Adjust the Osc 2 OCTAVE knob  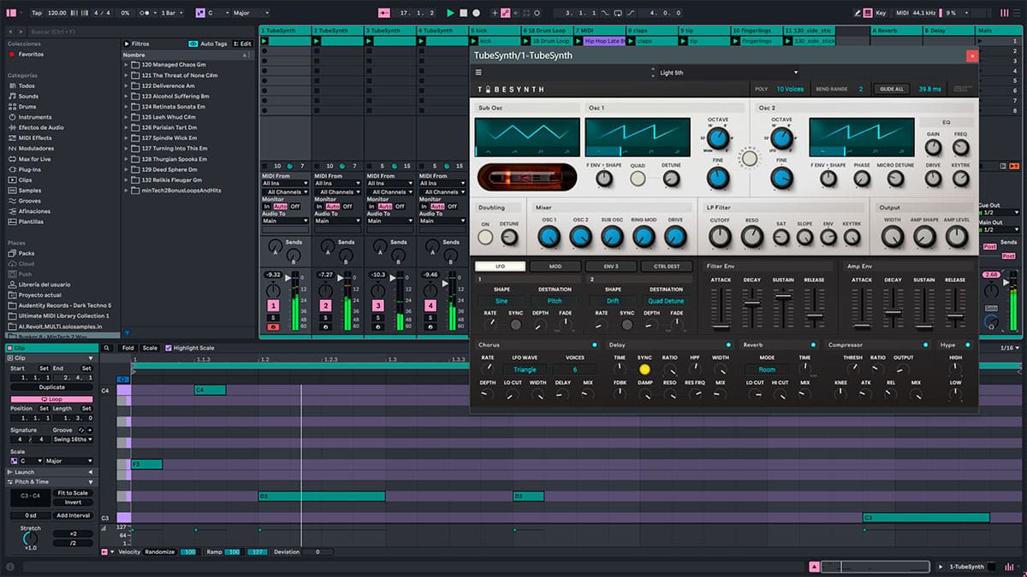tap(781, 138)
